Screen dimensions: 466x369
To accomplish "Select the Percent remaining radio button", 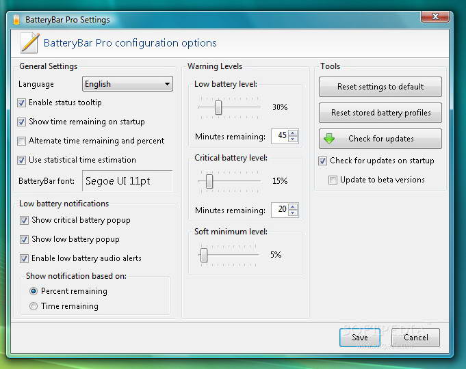I will pyautogui.click(x=34, y=291).
